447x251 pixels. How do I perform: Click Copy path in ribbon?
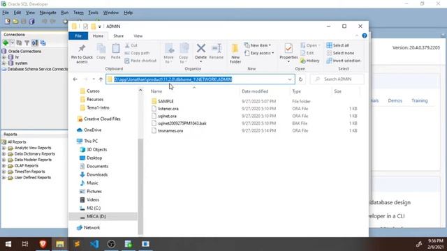pos(137,53)
